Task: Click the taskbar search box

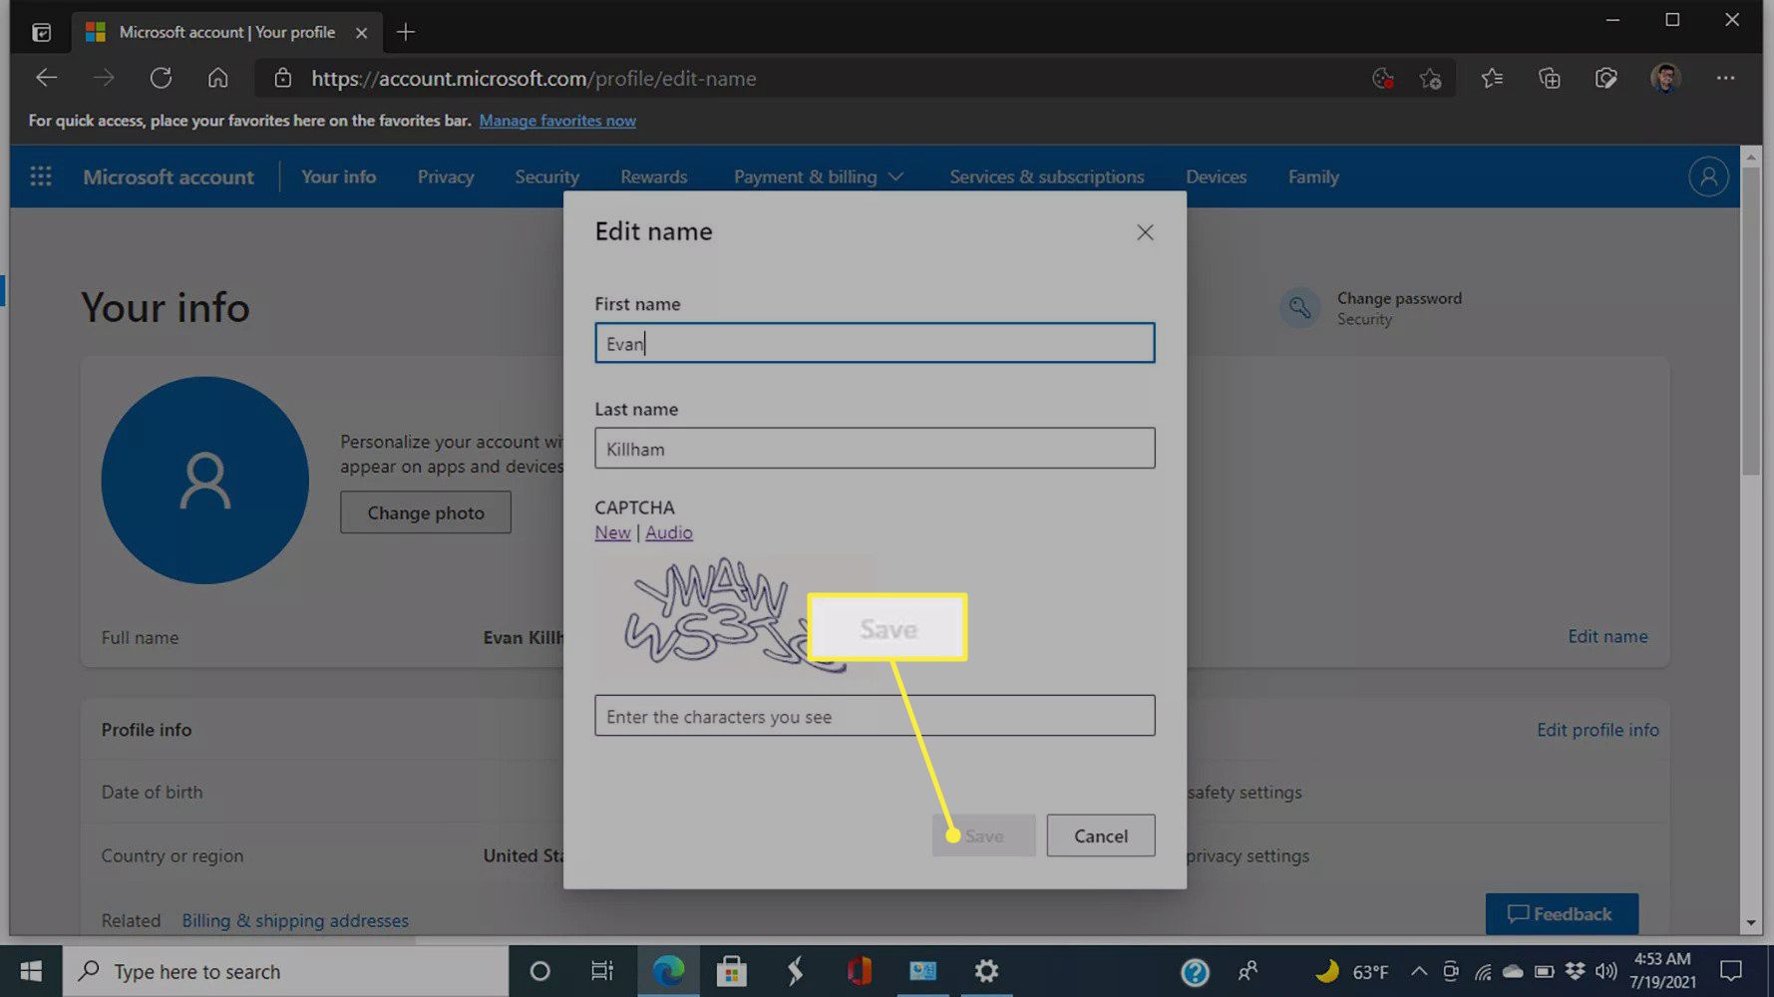Action: click(286, 971)
